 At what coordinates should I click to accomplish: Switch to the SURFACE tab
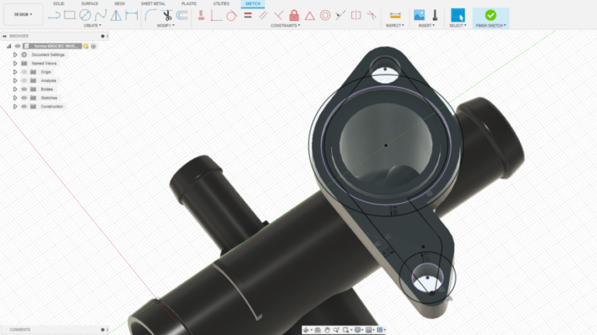coord(89,4)
